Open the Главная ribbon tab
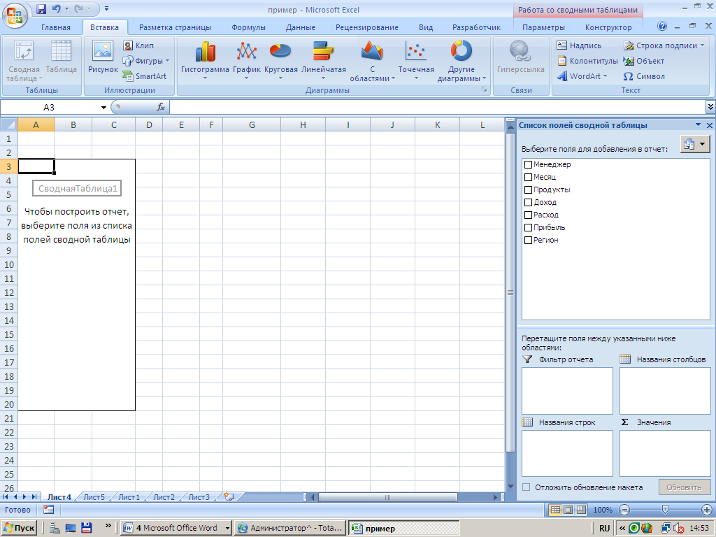 click(x=56, y=27)
